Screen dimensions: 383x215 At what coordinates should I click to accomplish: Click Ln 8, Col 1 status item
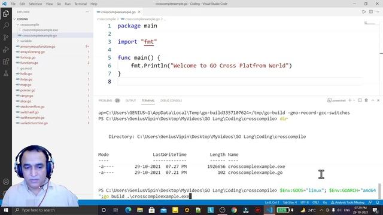coord(272,202)
